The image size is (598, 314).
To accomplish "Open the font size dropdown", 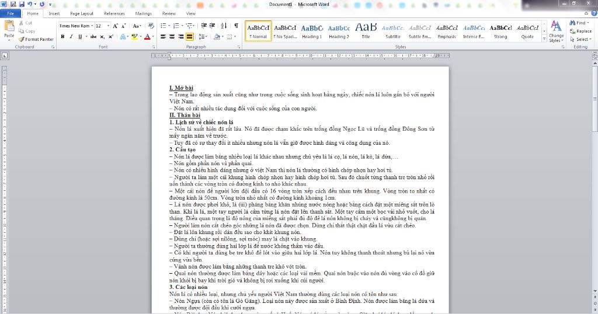I will (108, 26).
